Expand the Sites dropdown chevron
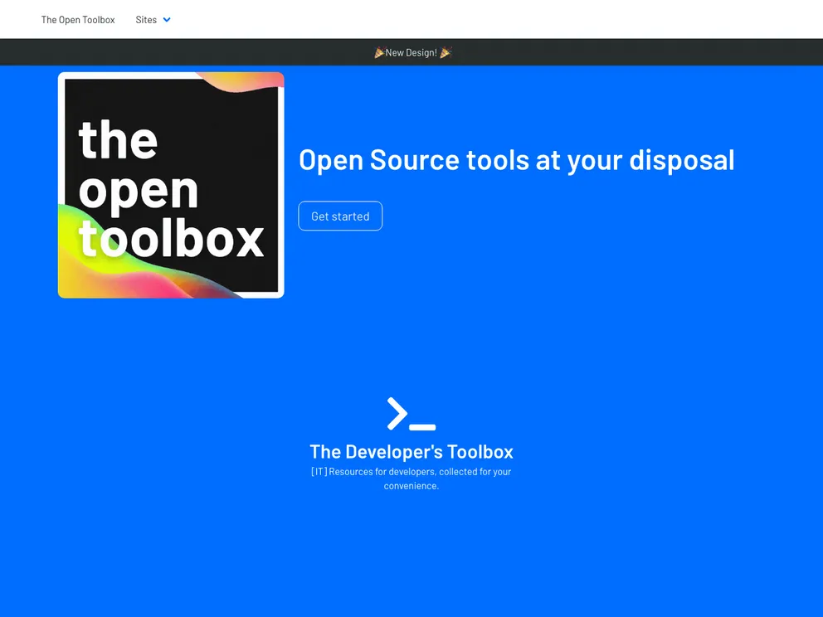This screenshot has height=617, width=823. (167, 20)
